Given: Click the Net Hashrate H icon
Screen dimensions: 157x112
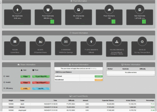Looking at the screenshot, I should [x=140, y=10].
